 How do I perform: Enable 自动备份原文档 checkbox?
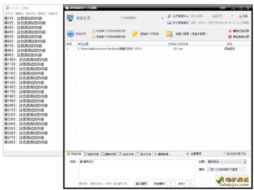pos(225,154)
